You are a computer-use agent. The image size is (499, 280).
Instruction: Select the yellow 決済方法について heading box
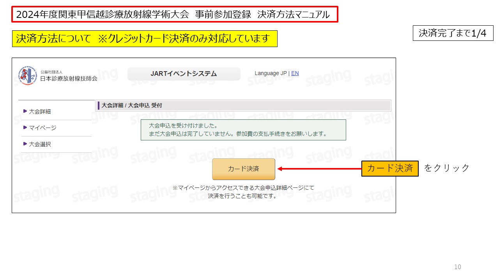145,38
